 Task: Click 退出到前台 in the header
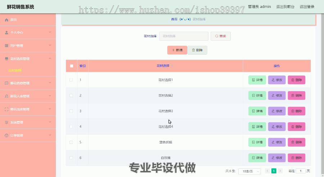[x=285, y=6]
